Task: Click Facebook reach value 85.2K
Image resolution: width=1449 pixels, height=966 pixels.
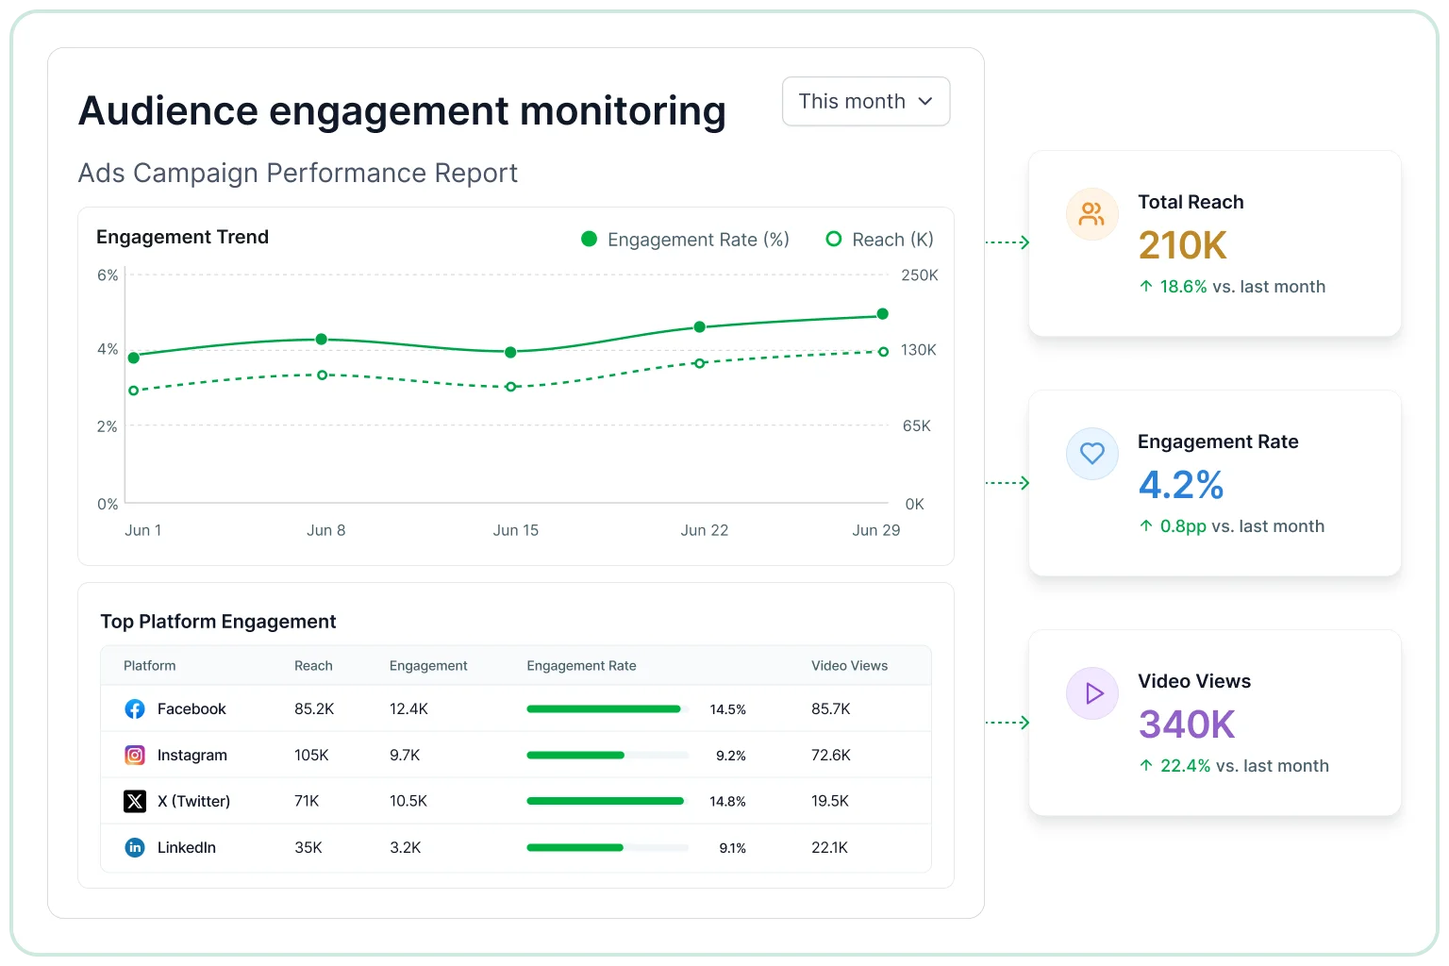Action: click(x=314, y=708)
